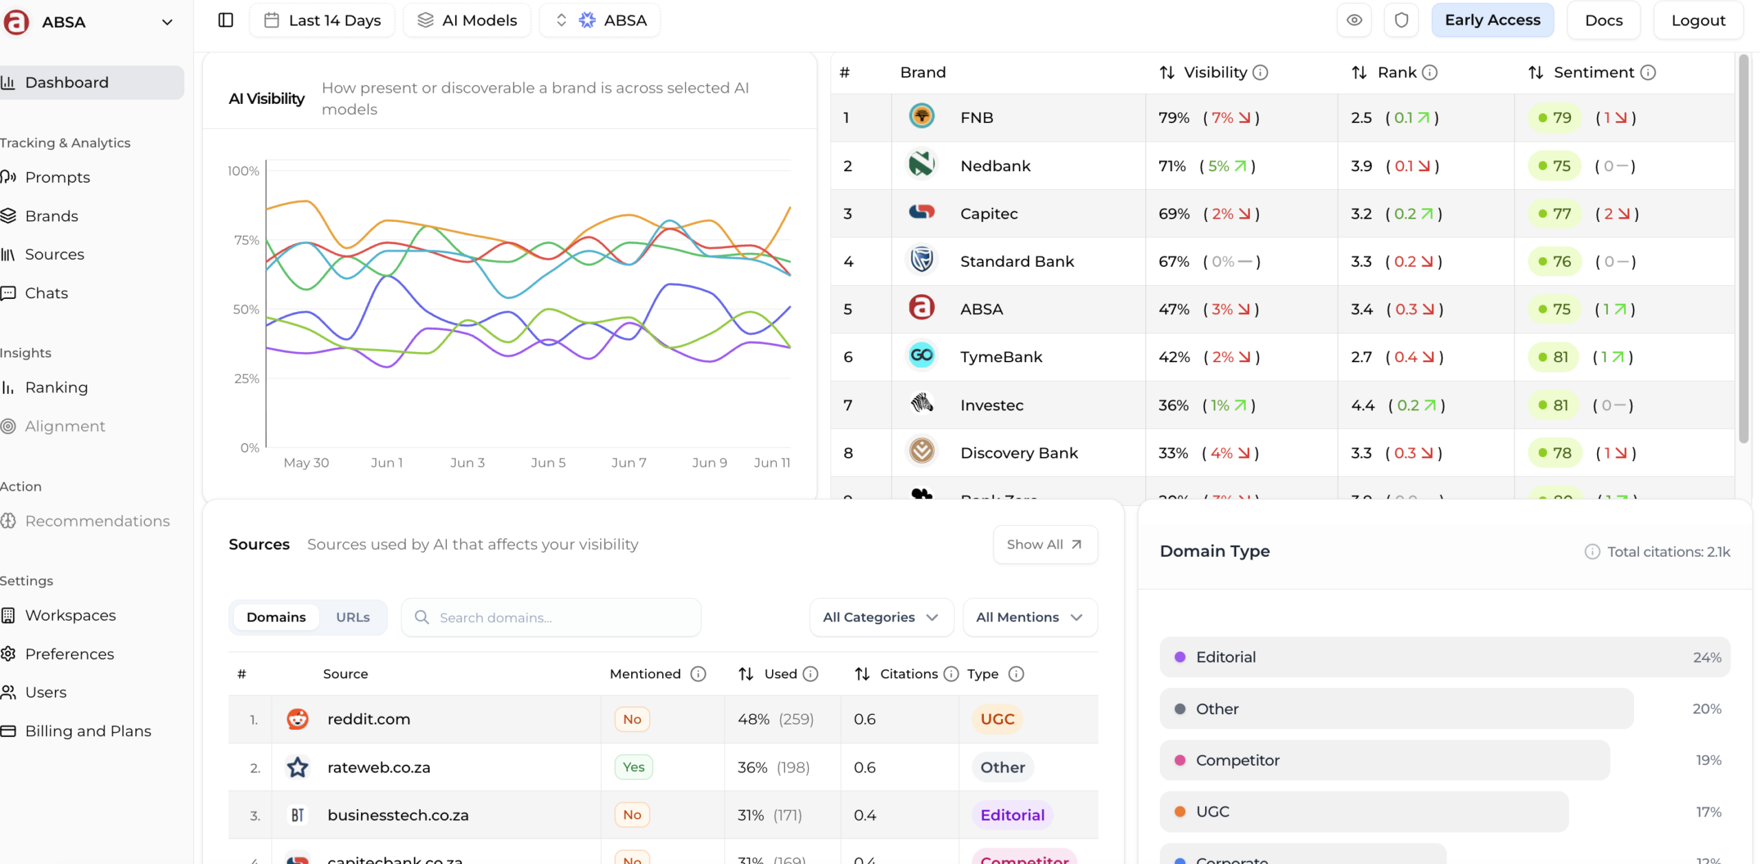This screenshot has height=864, width=1760.
Task: Sort brands by Sentiment arrows icon
Action: point(1536,72)
